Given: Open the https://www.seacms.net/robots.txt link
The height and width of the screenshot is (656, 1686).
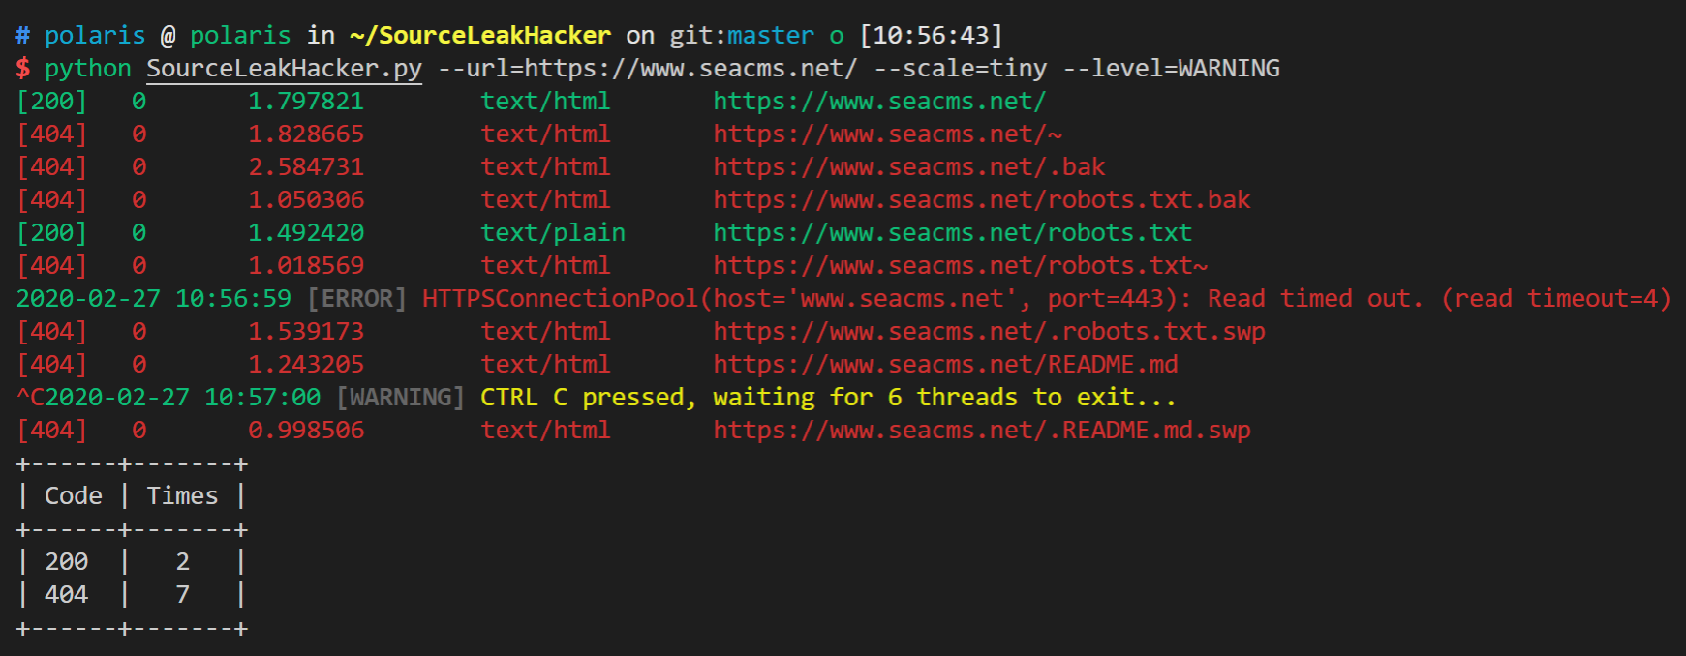Looking at the screenshot, I should point(952,232).
